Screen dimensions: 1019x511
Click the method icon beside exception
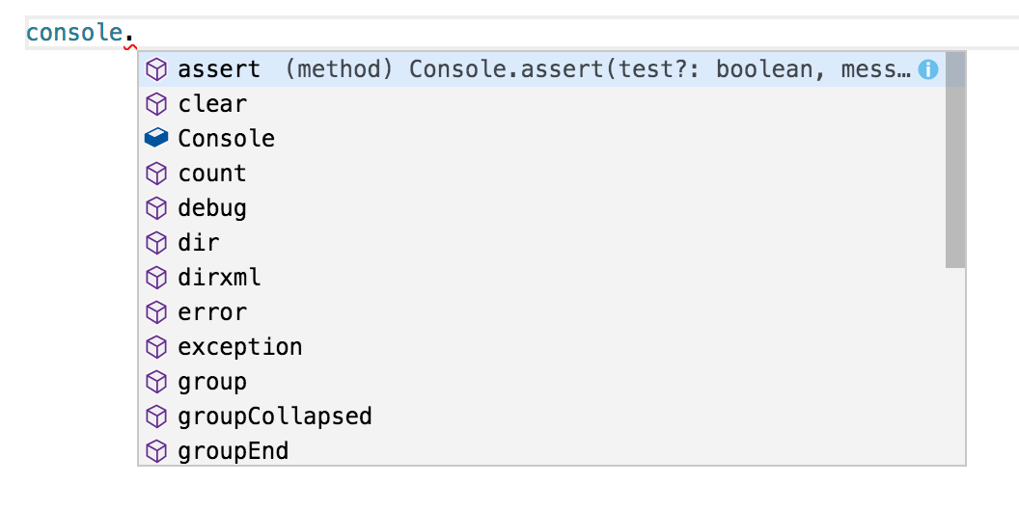pos(156,347)
